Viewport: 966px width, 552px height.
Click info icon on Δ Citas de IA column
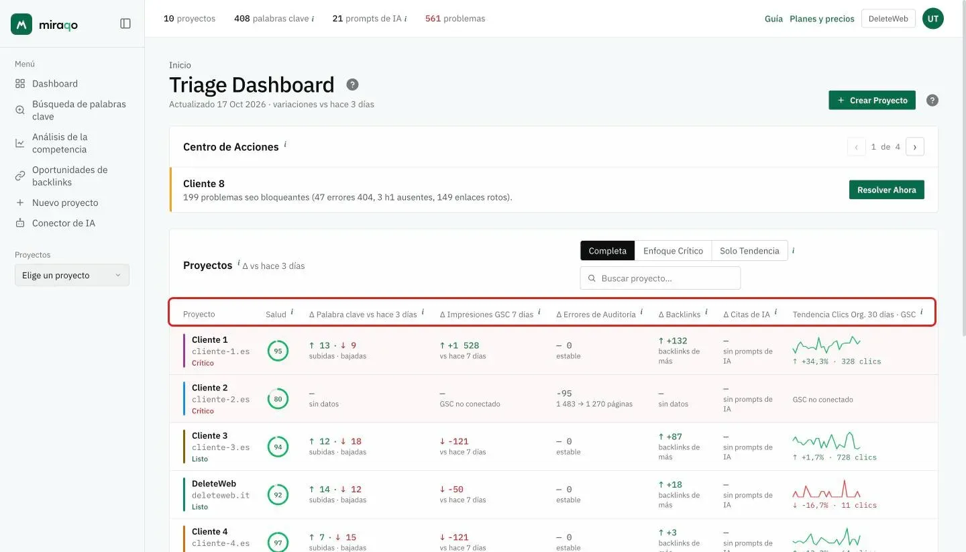pyautogui.click(x=776, y=312)
